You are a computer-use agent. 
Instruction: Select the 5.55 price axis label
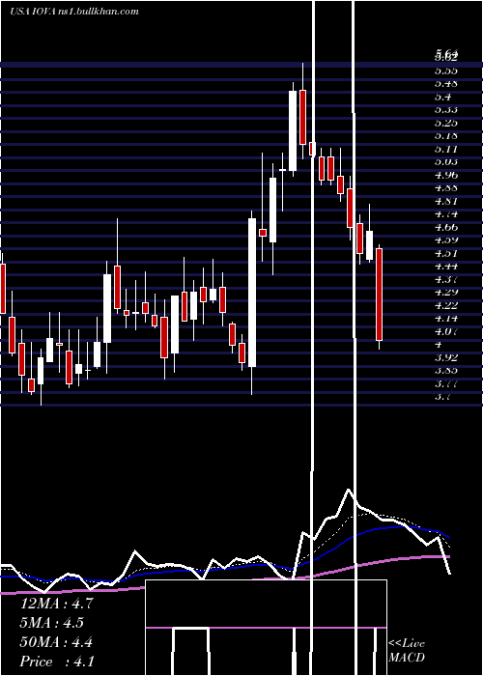446,70
